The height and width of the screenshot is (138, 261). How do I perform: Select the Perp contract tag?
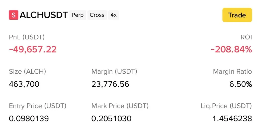(x=77, y=15)
